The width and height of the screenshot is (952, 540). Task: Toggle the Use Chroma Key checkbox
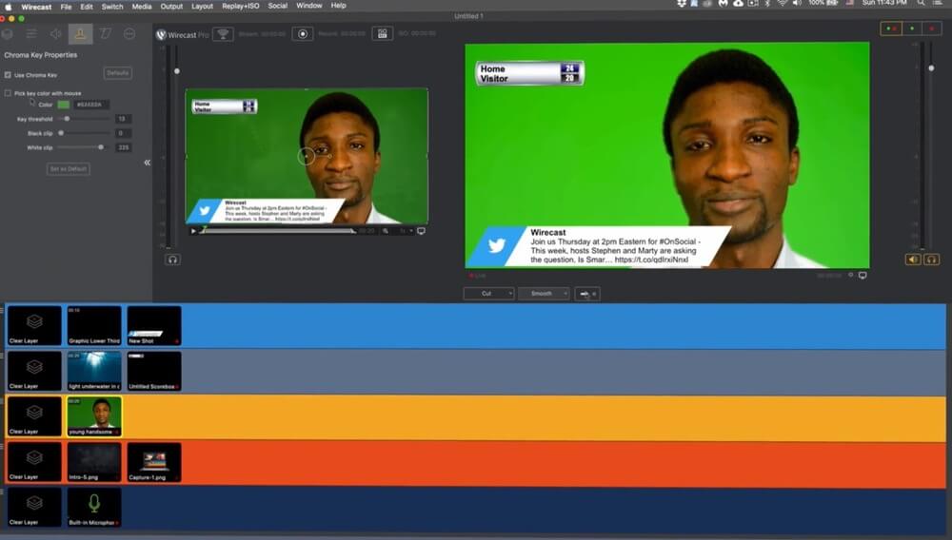tap(8, 75)
